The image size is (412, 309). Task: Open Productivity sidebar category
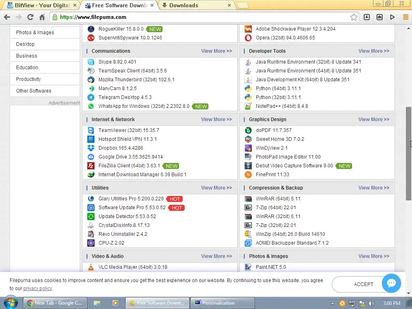(45, 79)
